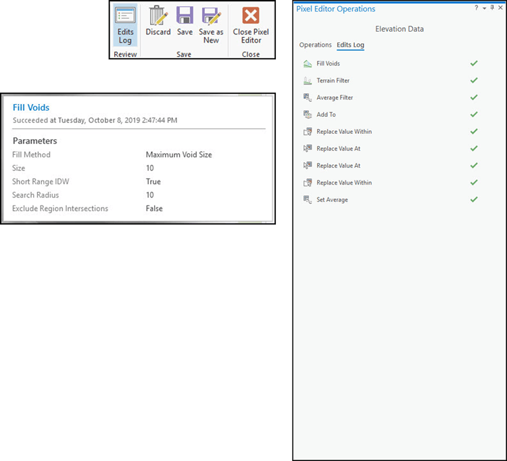The height and width of the screenshot is (461, 507).
Task: Open the Edits Log button in Review group
Action: coord(125,26)
